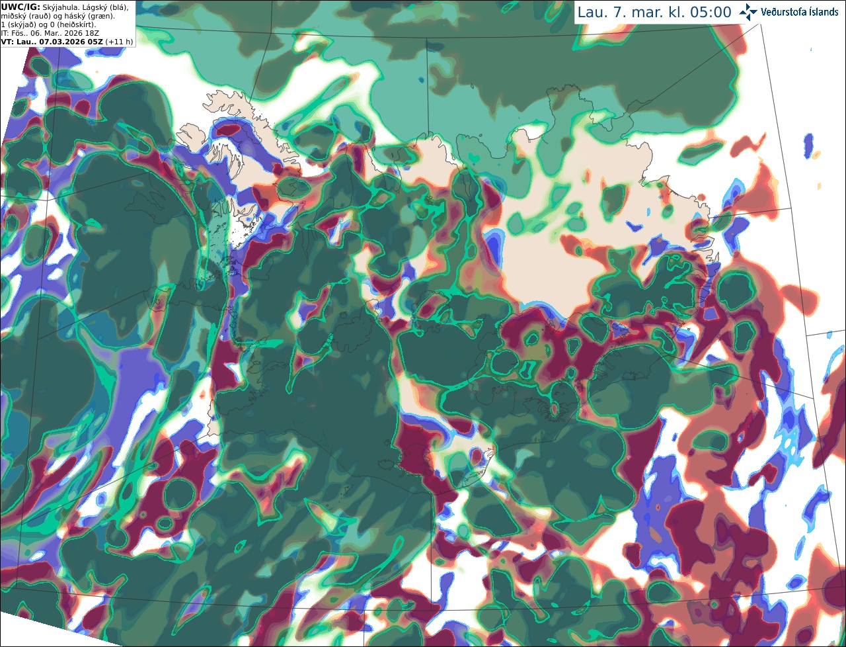Select the "Lau. 7. mar. kl. 05:00" time label
This screenshot has width=846, height=647.
tap(654, 12)
